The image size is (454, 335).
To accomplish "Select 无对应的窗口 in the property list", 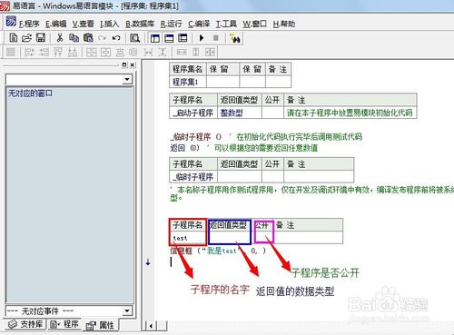I will coord(30,93).
